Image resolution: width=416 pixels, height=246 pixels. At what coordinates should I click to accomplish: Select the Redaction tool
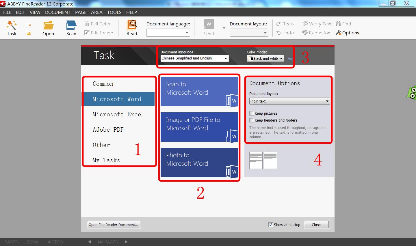pyautogui.click(x=316, y=33)
